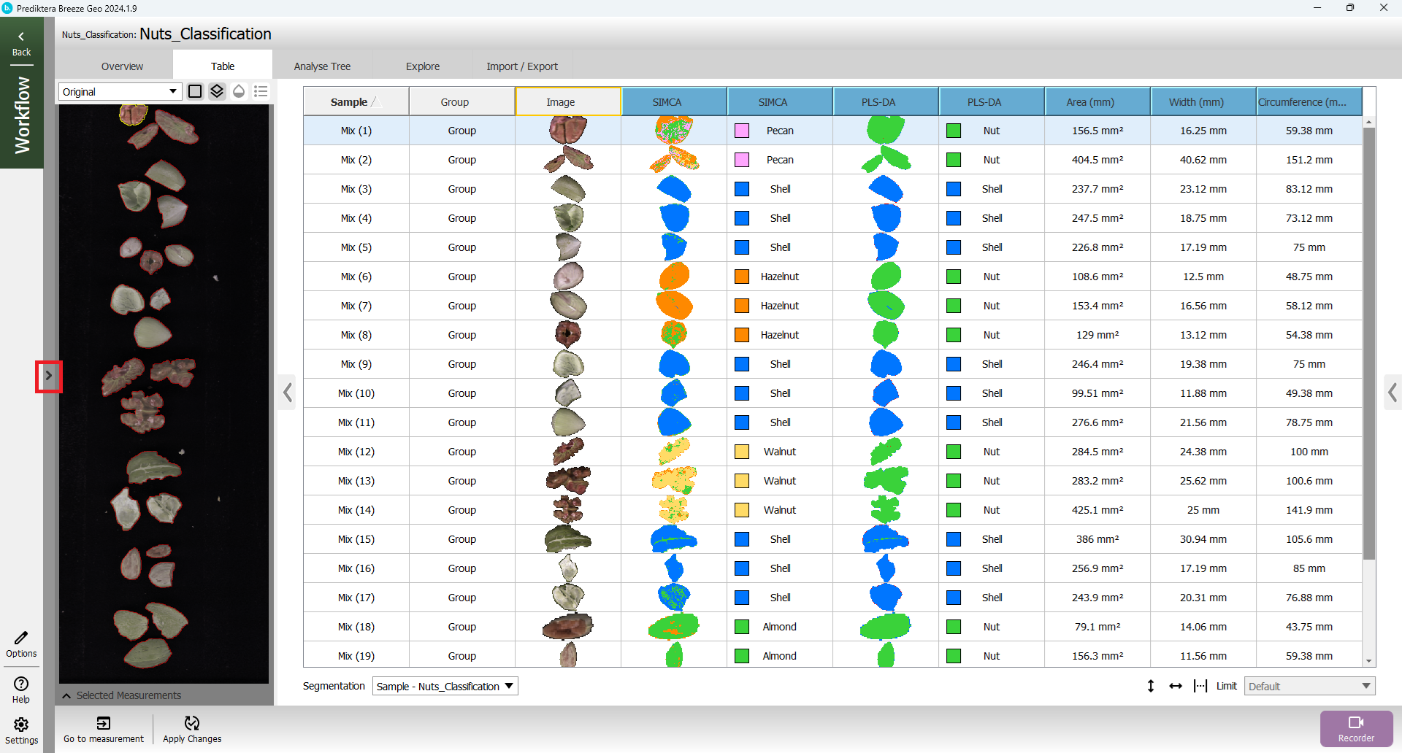The height and width of the screenshot is (753, 1402).
Task: Open Help from the sidebar
Action: point(21,689)
